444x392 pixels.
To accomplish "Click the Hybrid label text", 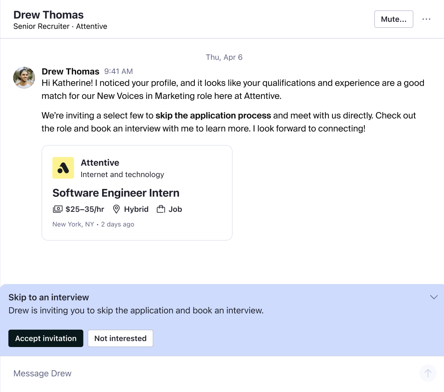I will [136, 209].
